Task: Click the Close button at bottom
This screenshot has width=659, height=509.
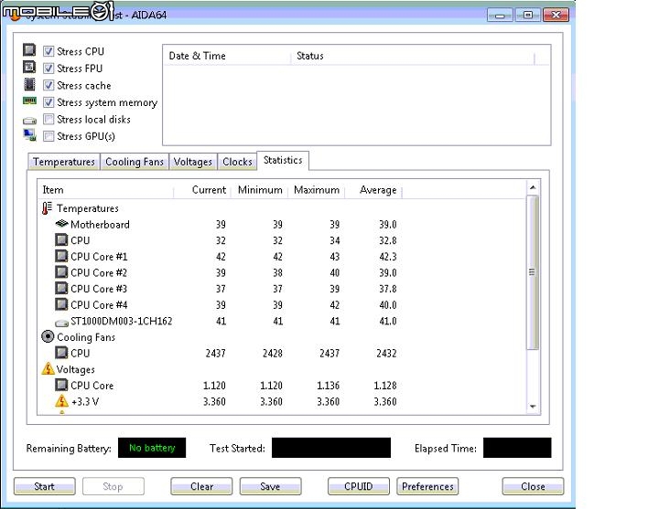Action: (x=533, y=486)
